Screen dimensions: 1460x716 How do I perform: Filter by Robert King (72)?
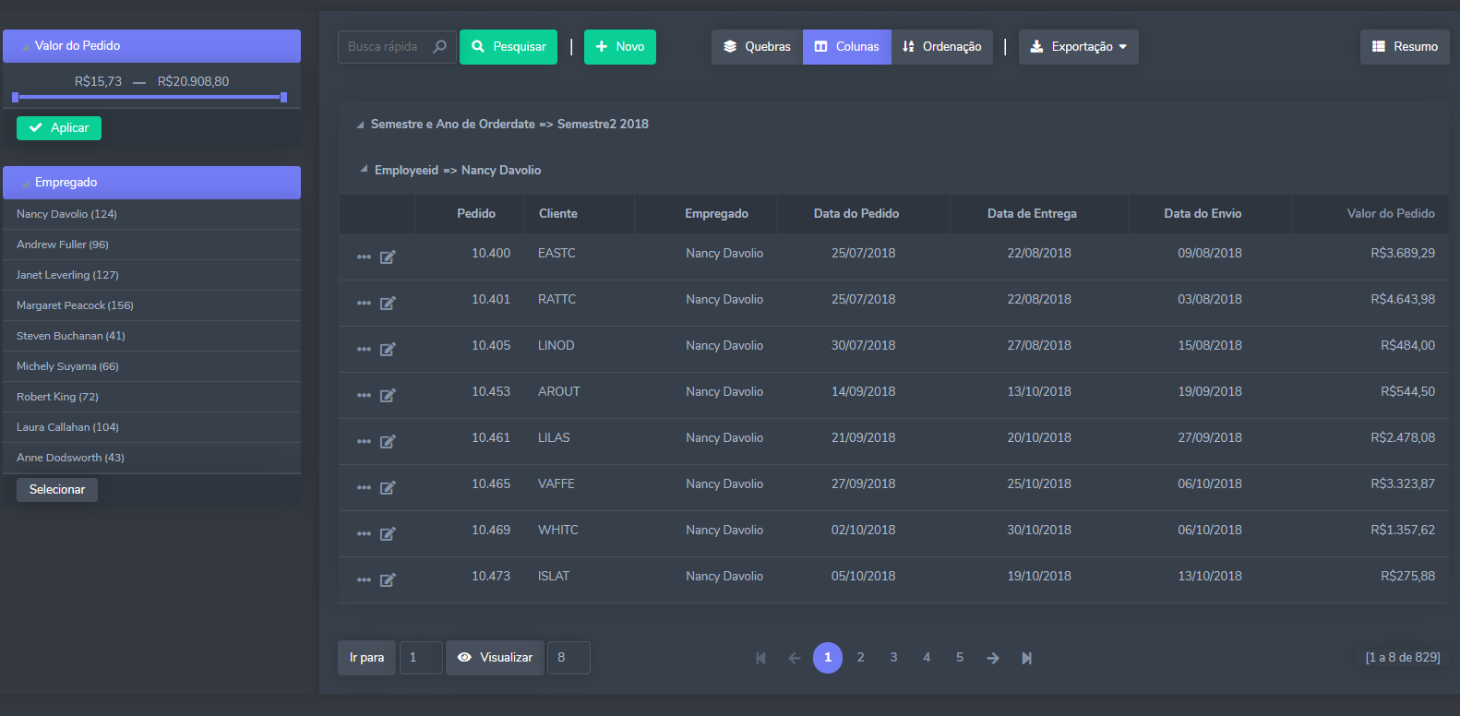[x=151, y=397]
